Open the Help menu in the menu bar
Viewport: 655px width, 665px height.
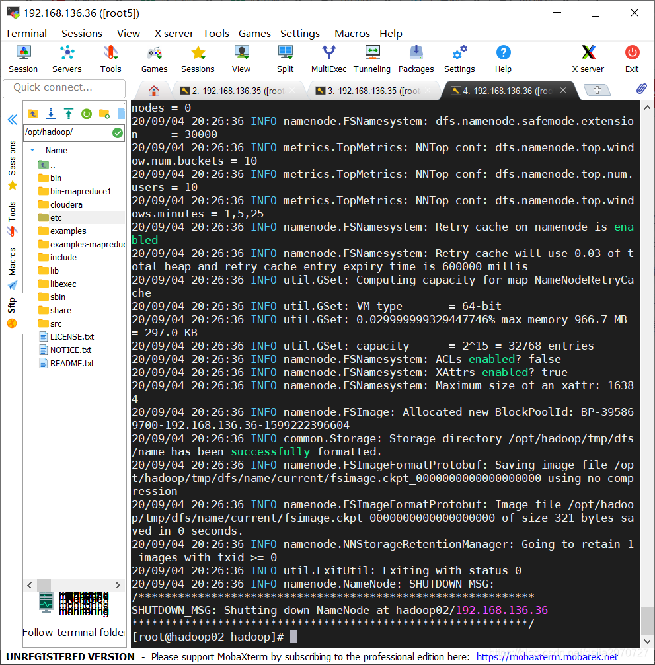(x=391, y=34)
